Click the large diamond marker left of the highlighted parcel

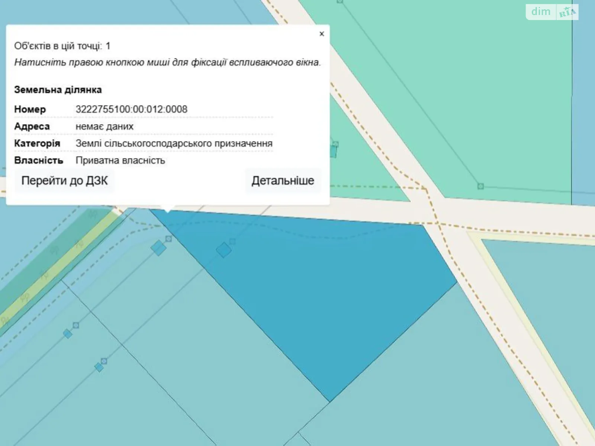pyautogui.click(x=159, y=248)
